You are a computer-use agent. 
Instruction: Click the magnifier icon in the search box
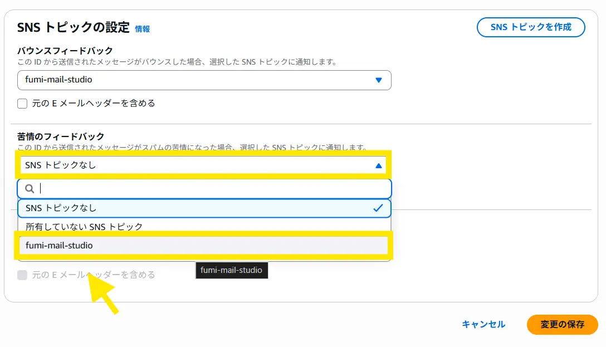click(x=30, y=189)
